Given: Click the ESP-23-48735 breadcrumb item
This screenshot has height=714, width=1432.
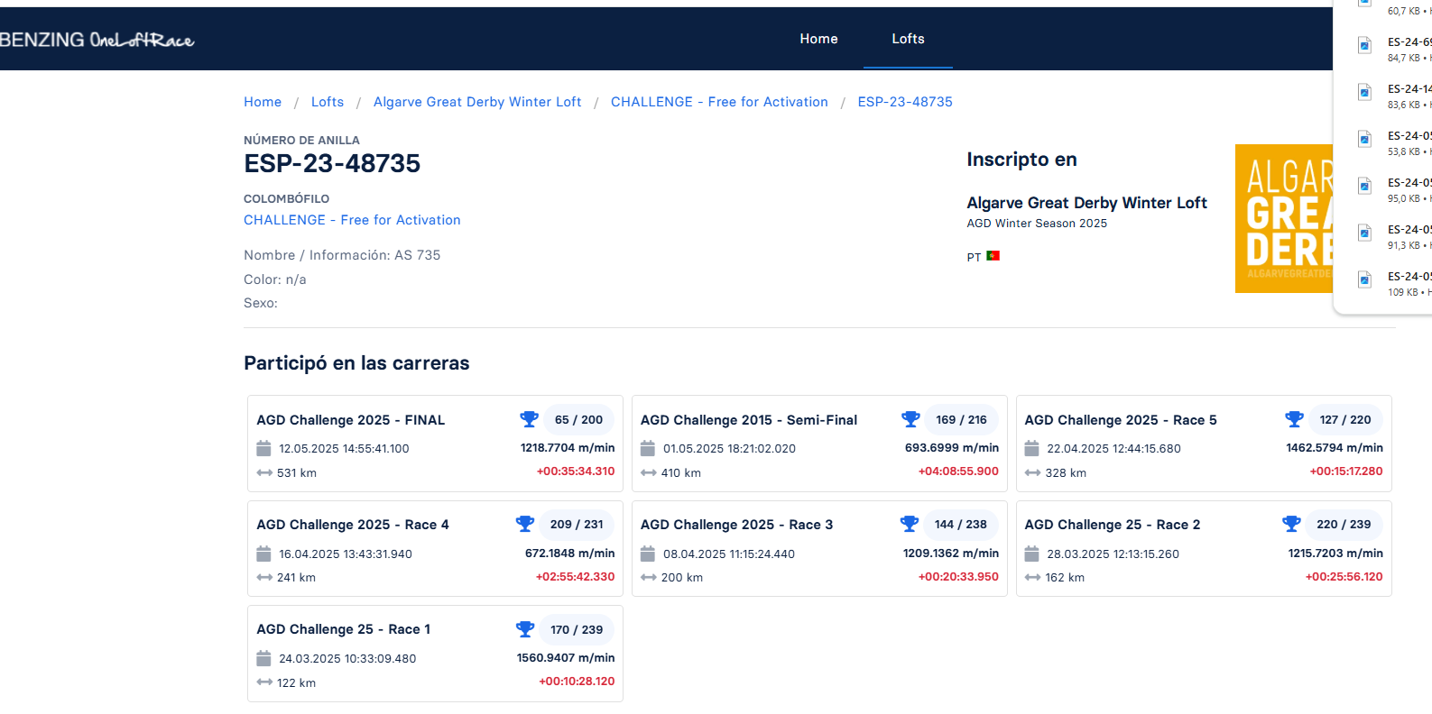Looking at the screenshot, I should point(905,102).
